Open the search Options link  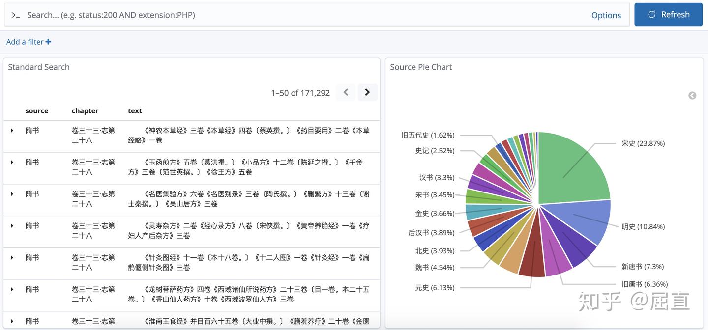(x=606, y=15)
